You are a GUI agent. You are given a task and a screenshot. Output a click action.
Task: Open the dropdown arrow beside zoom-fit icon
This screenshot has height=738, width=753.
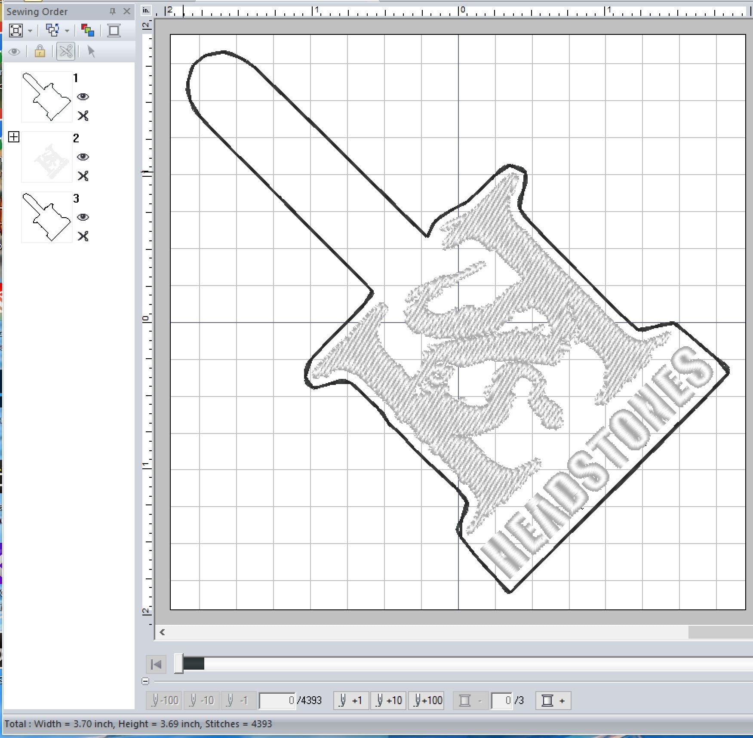(x=30, y=31)
